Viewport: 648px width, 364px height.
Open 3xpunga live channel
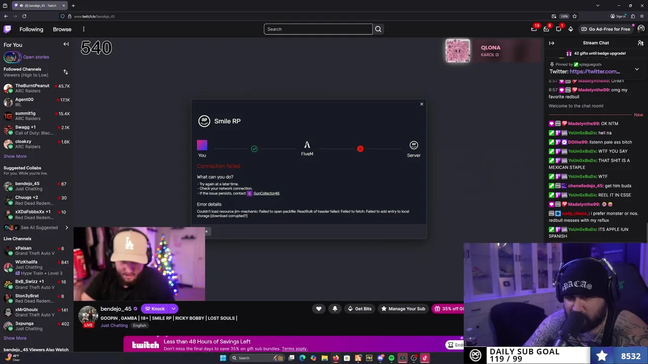(36, 326)
